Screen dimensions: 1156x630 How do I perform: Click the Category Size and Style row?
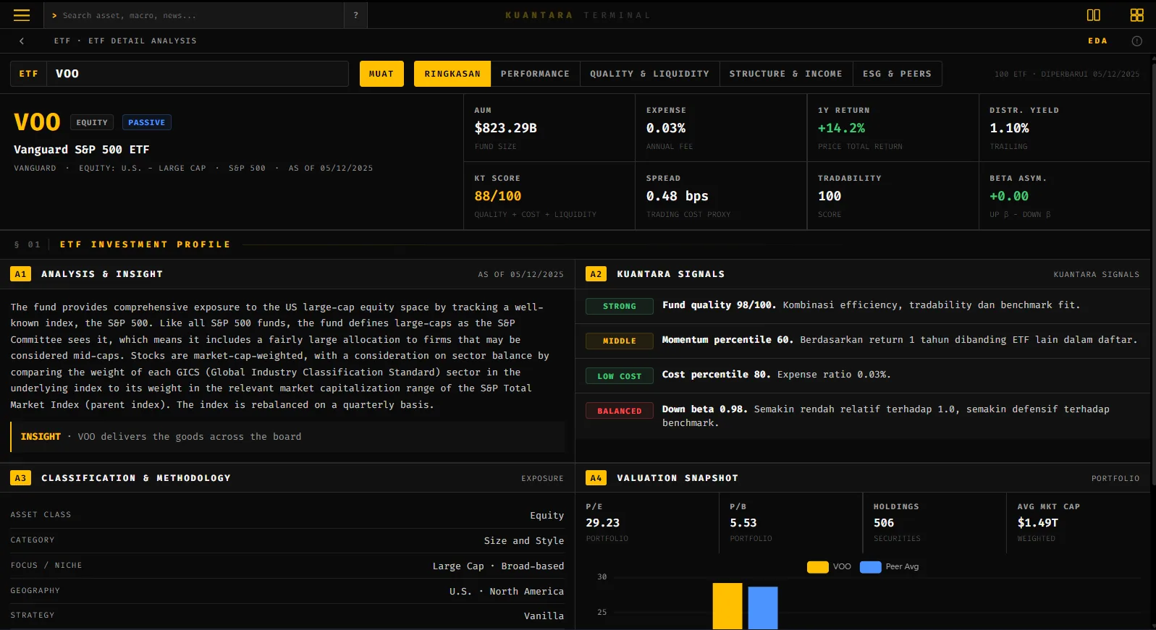pyautogui.click(x=287, y=540)
